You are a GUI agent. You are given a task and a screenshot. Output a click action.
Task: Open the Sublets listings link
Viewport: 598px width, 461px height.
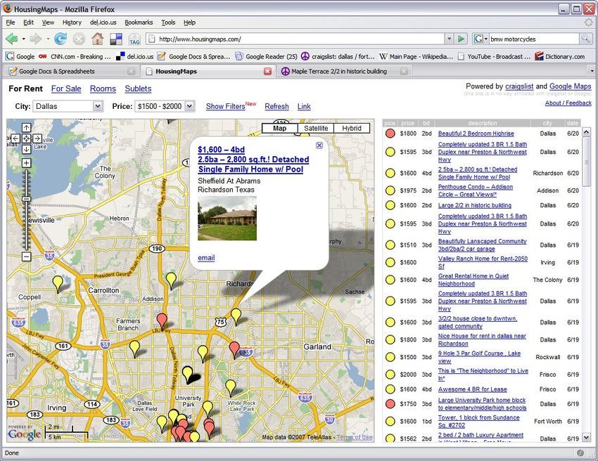click(138, 89)
